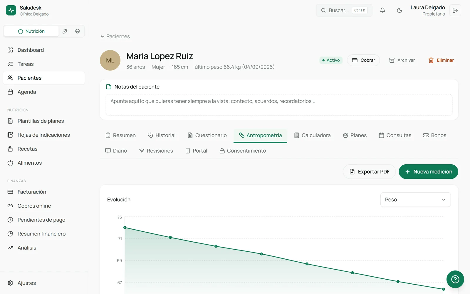Image resolution: width=470 pixels, height=294 pixels.
Task: Open the Calculadora tab
Action: point(312,135)
